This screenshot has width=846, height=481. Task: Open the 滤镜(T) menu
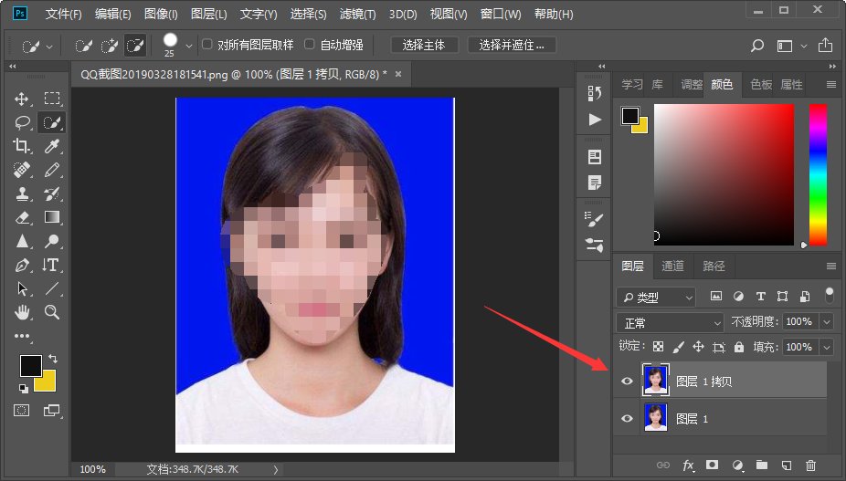(358, 14)
